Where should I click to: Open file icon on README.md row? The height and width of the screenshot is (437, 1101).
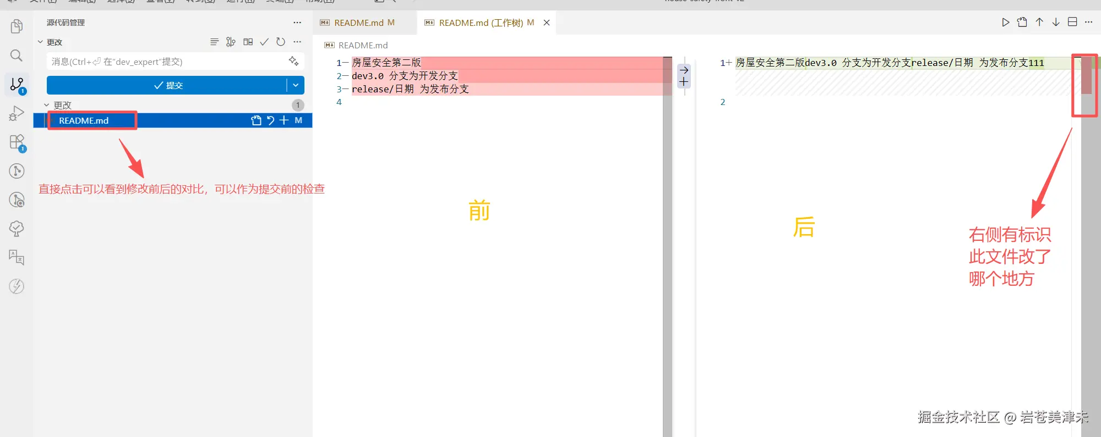(x=256, y=120)
